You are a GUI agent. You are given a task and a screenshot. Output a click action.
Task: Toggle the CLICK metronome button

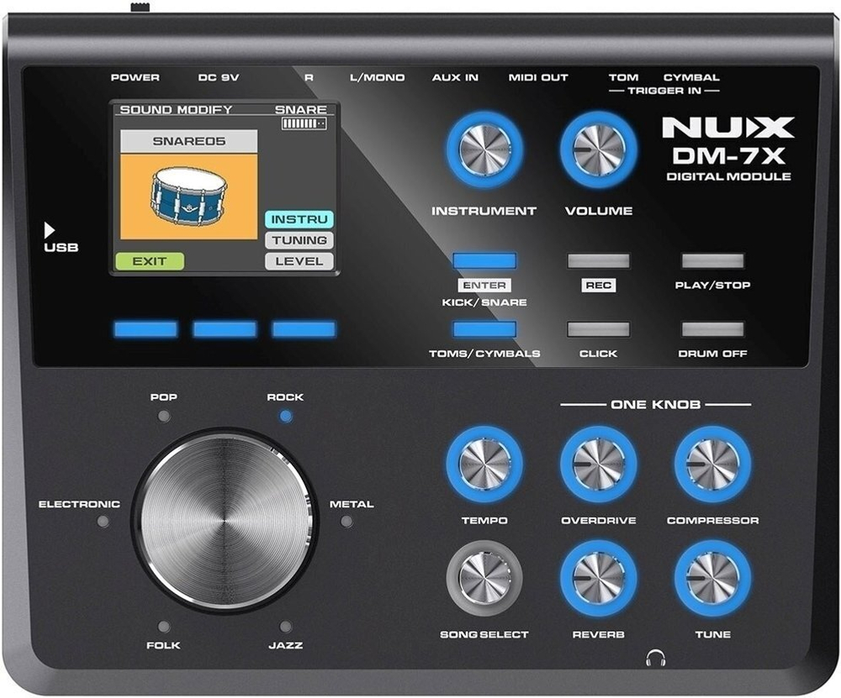pos(599,329)
